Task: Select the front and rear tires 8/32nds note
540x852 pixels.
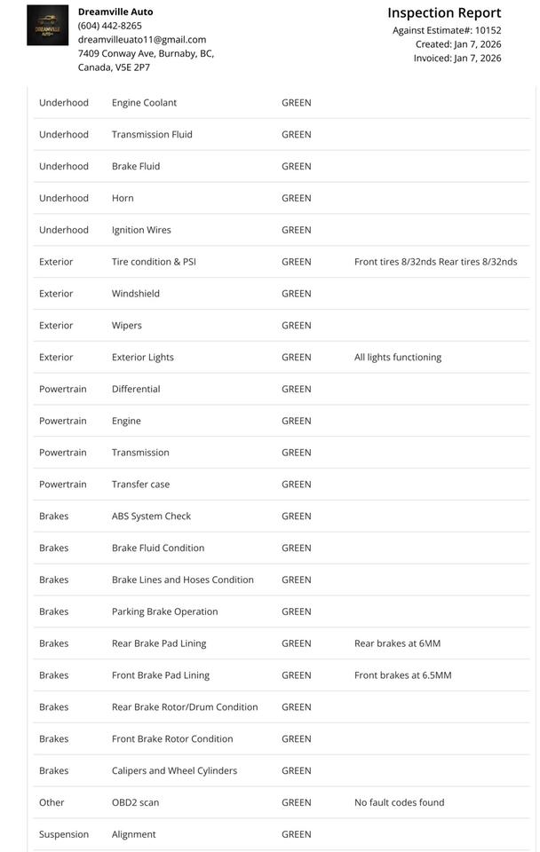Action: pos(435,262)
